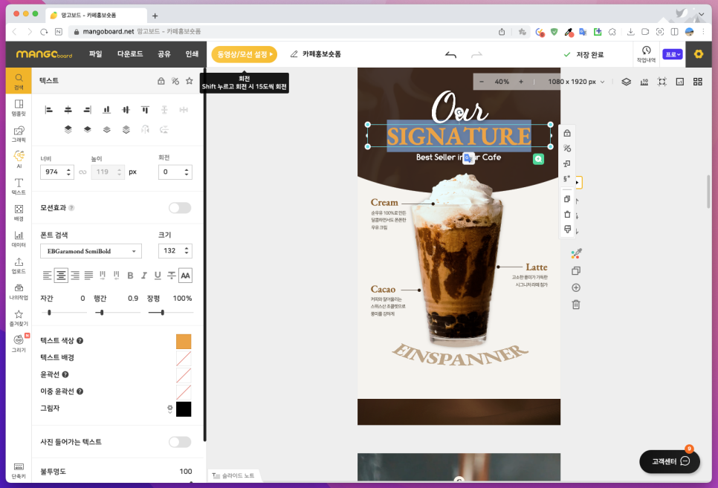
Task: Toggle bold B formatting
Action: point(131,275)
